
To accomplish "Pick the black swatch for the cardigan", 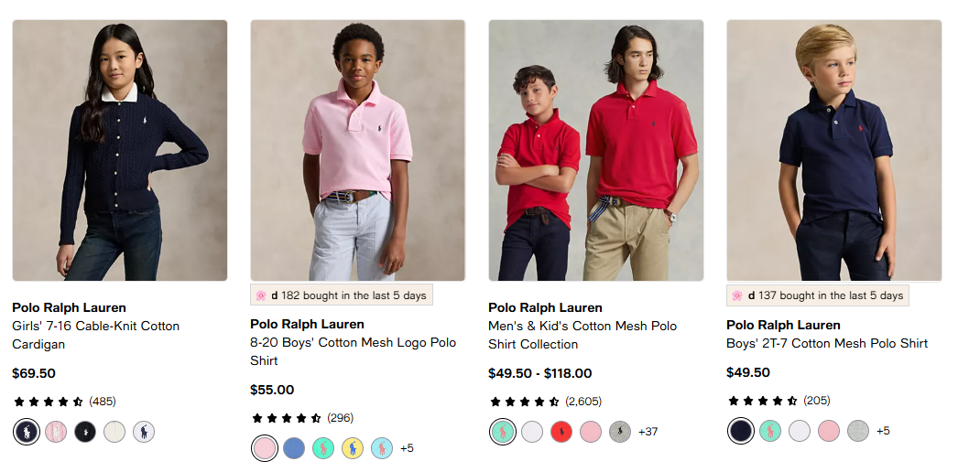I will pyautogui.click(x=85, y=432).
